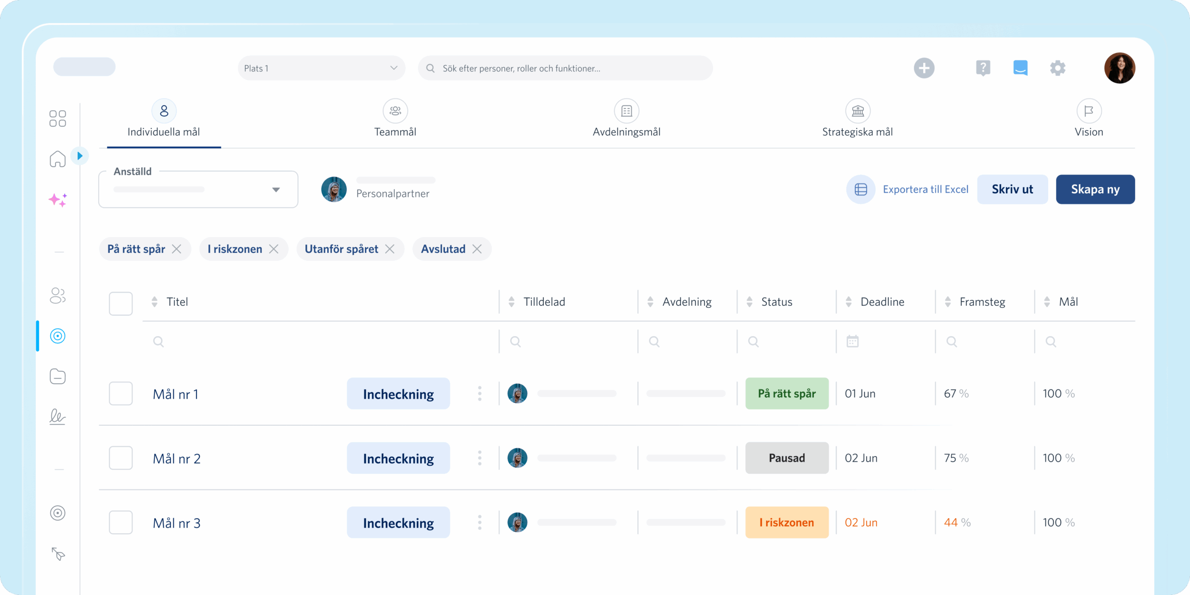Click the Pausad status badge
Viewport: 1190px width, 595px height.
pos(787,458)
